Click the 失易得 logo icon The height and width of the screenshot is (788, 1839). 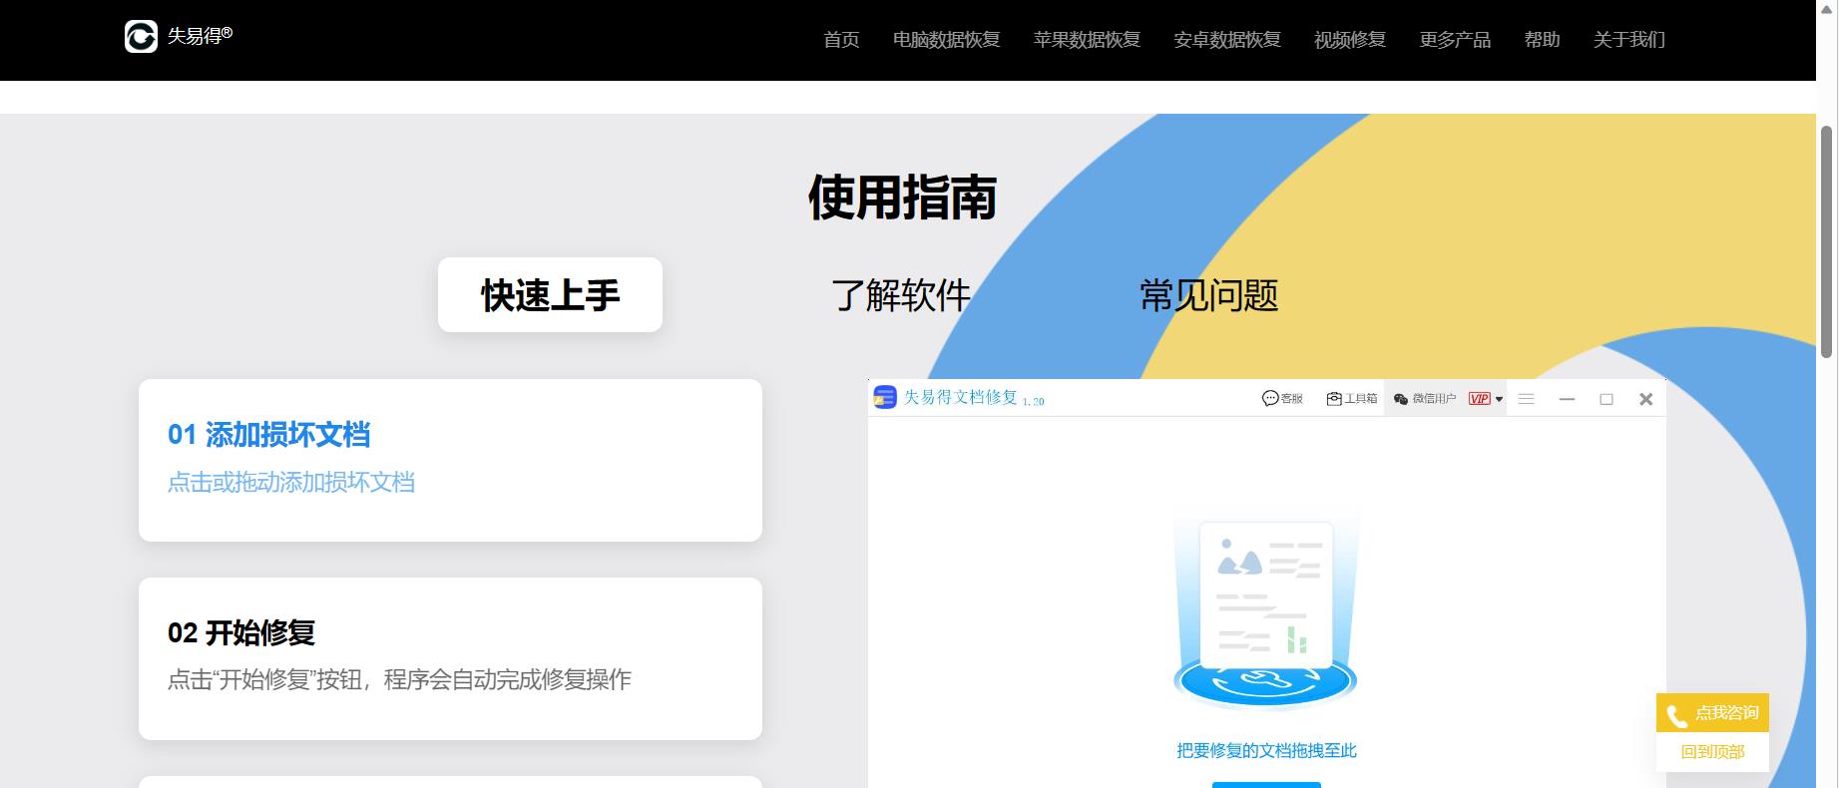click(141, 37)
